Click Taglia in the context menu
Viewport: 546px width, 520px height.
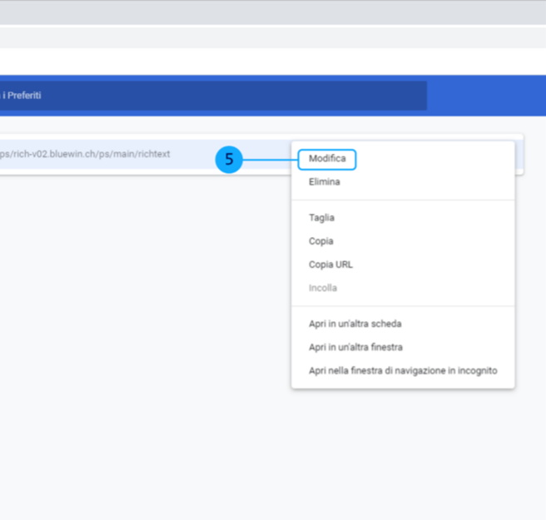321,218
